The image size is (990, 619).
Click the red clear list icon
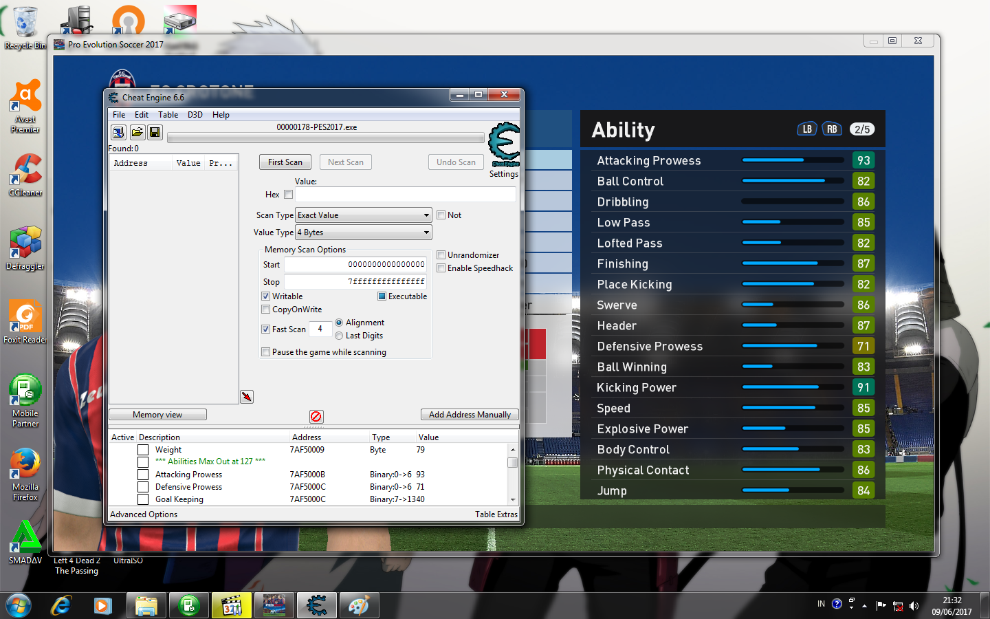click(x=316, y=417)
